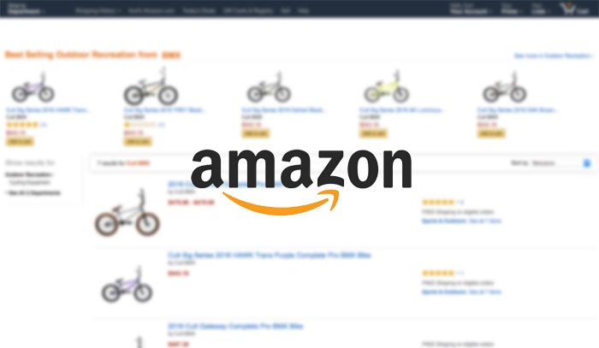
Task: Open the Shop by Department dropdown
Action: point(25,9)
